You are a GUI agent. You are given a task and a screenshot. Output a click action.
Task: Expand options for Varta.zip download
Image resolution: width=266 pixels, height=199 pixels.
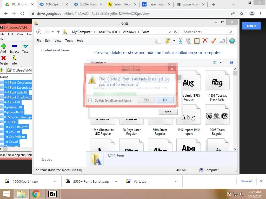pyautogui.click(x=176, y=181)
